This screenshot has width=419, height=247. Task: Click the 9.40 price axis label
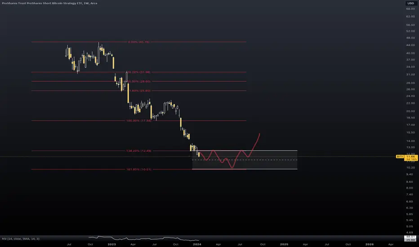click(x=410, y=174)
